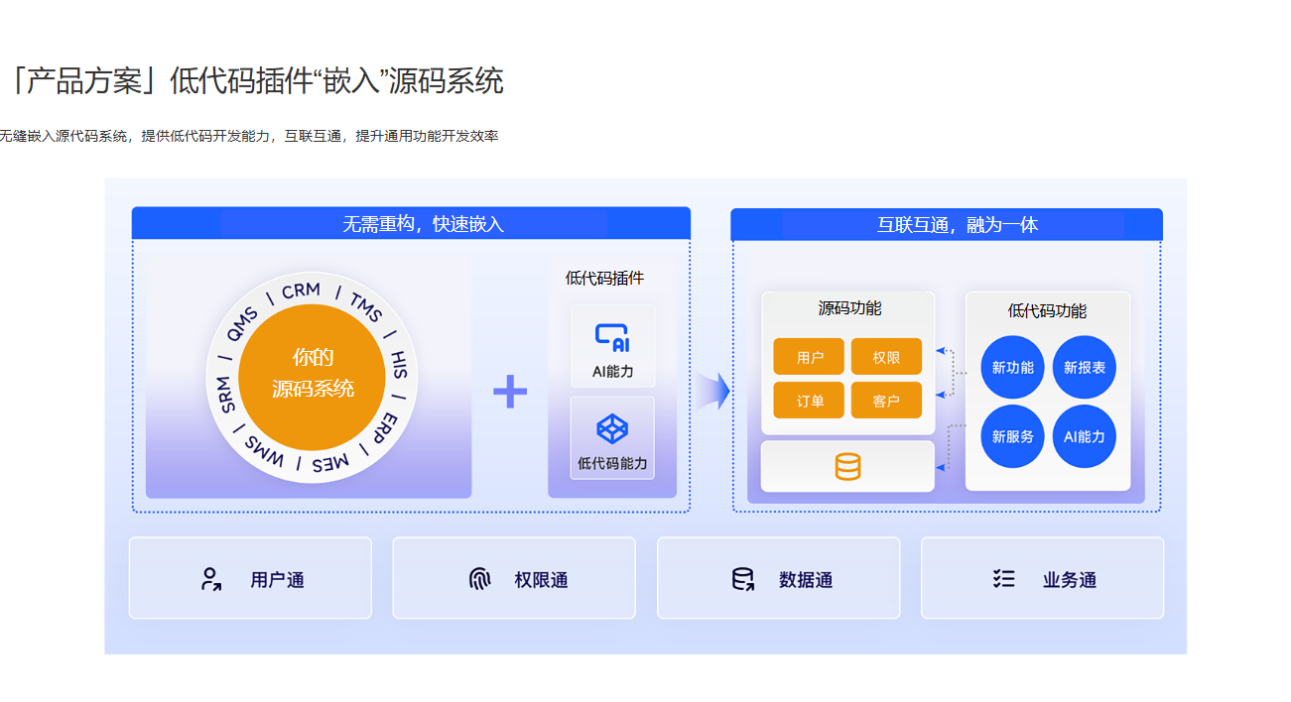
Task: Click the AI能力 chat icon
Action: tap(612, 338)
